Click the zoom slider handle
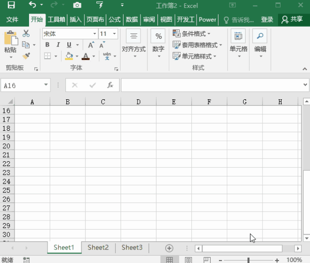 tap(248, 260)
